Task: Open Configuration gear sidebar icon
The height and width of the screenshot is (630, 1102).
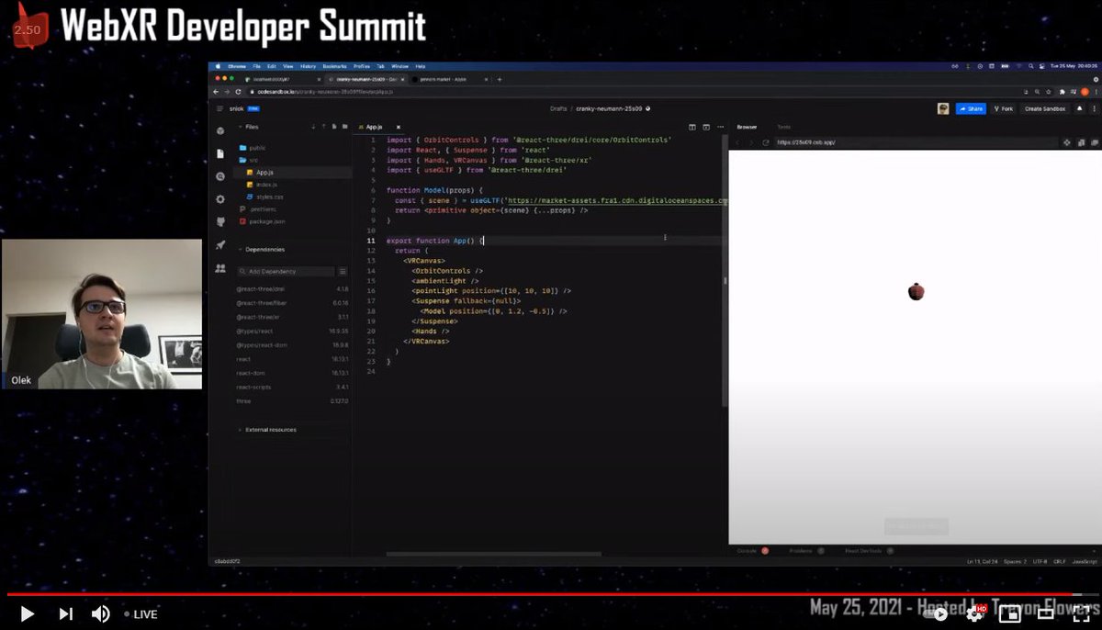Action: 220,199
